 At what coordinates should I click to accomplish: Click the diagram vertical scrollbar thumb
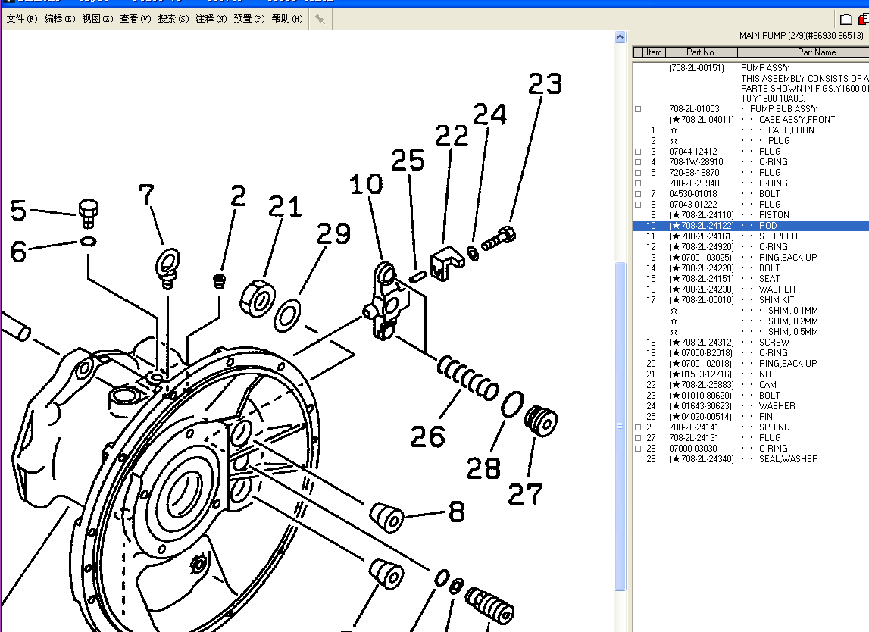pos(620,427)
